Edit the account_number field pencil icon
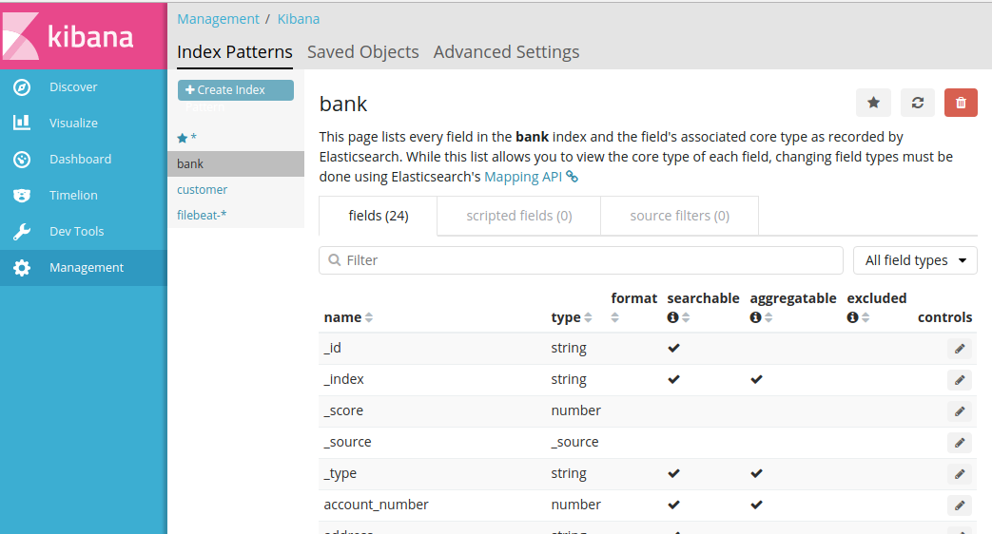 click(x=959, y=505)
